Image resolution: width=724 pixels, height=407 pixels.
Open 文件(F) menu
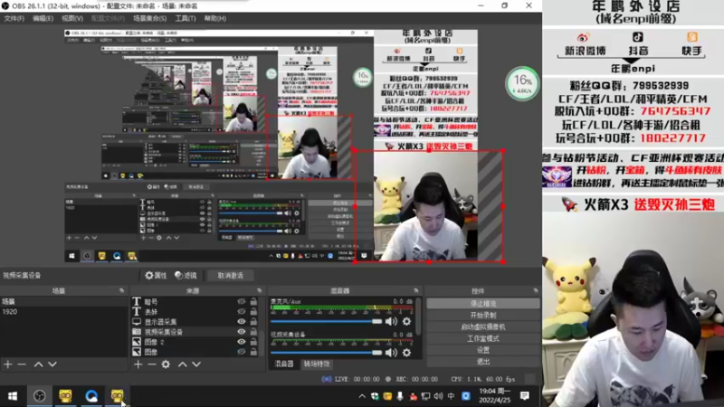point(14,18)
